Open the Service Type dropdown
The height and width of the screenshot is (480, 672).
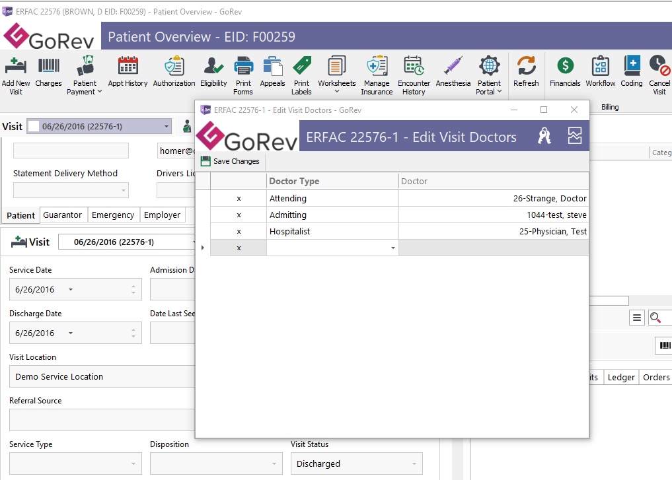point(133,463)
